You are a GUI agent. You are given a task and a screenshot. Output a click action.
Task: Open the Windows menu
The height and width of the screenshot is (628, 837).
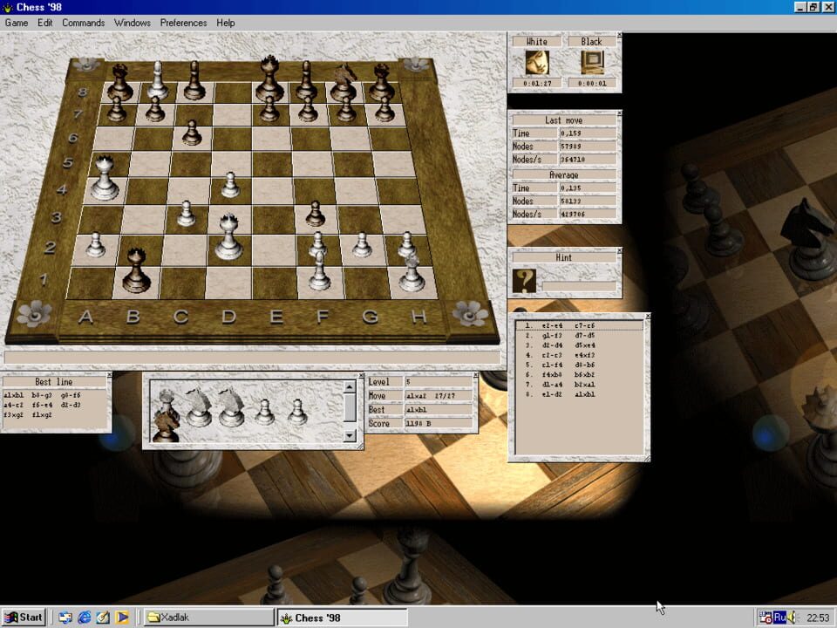coord(132,23)
